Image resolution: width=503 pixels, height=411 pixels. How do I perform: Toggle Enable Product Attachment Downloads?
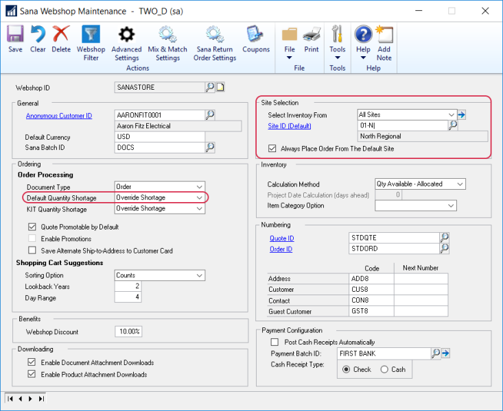click(32, 374)
